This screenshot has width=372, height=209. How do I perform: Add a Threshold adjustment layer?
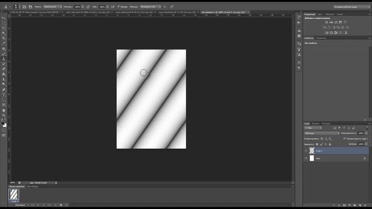tap(336, 33)
